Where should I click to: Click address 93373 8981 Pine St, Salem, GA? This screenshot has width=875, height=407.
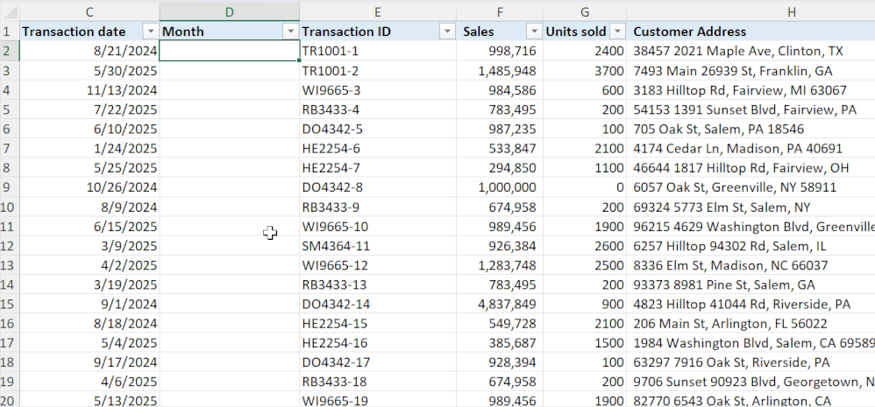click(751, 285)
